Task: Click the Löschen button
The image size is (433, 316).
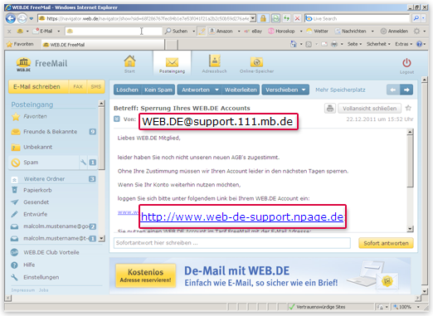Action: coord(127,90)
